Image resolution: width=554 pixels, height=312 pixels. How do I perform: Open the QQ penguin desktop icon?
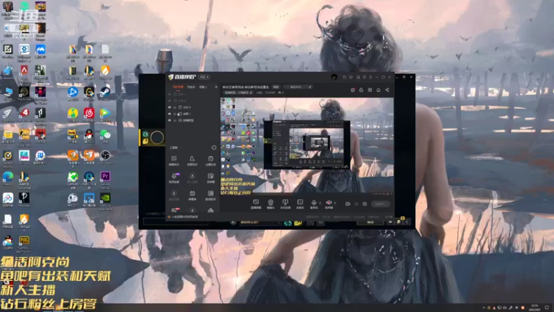89,135
